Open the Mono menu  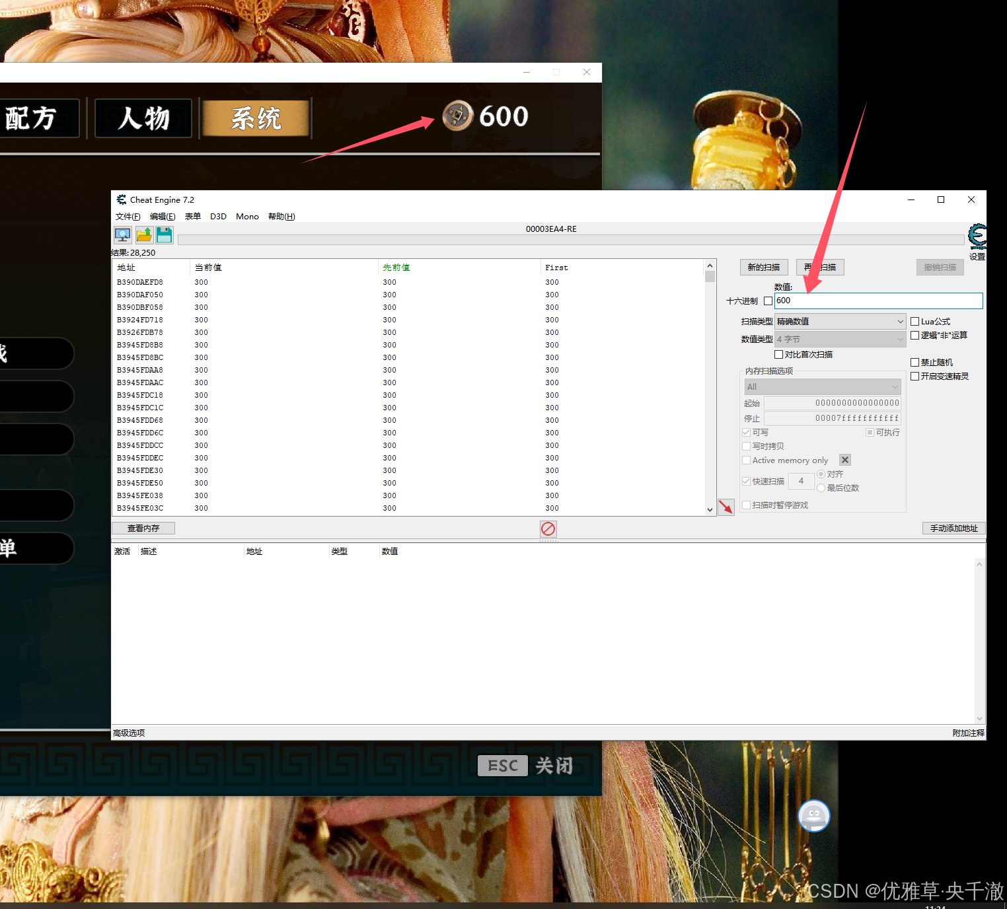pyautogui.click(x=247, y=217)
